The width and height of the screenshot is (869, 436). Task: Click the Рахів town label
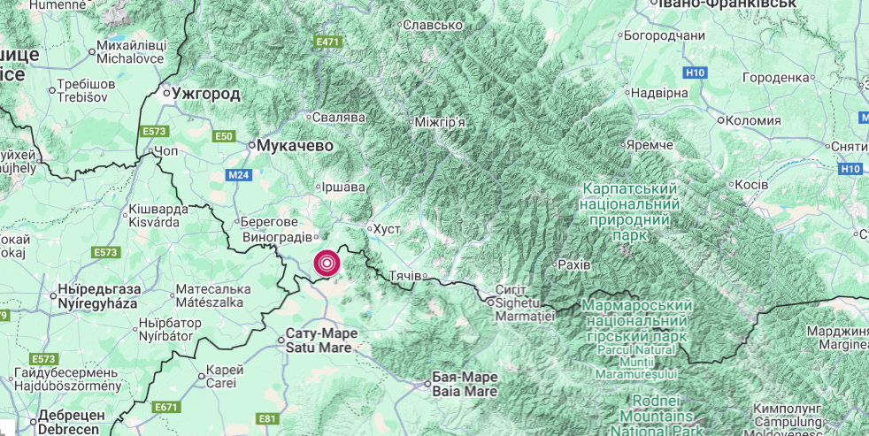tap(574, 264)
